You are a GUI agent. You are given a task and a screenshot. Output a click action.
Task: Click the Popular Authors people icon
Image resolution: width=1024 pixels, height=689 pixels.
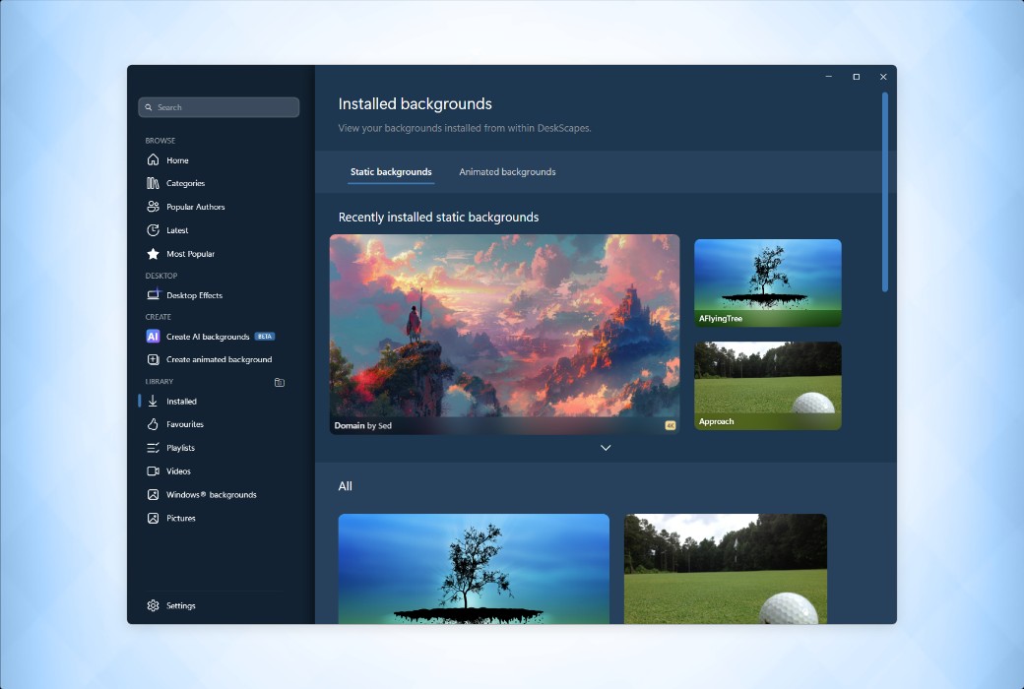pos(153,207)
